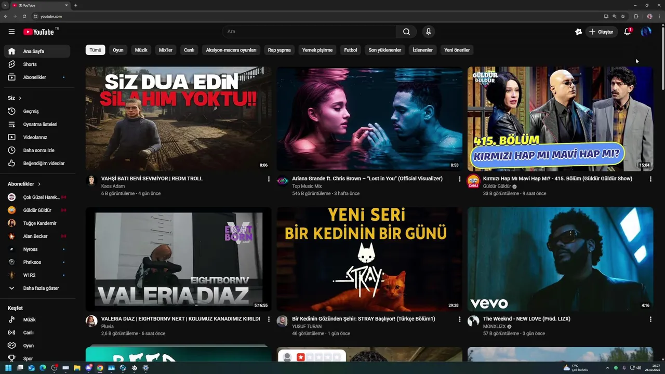This screenshot has width=665, height=374.
Task: Select the Tümü filter chip
Action: tap(96, 50)
